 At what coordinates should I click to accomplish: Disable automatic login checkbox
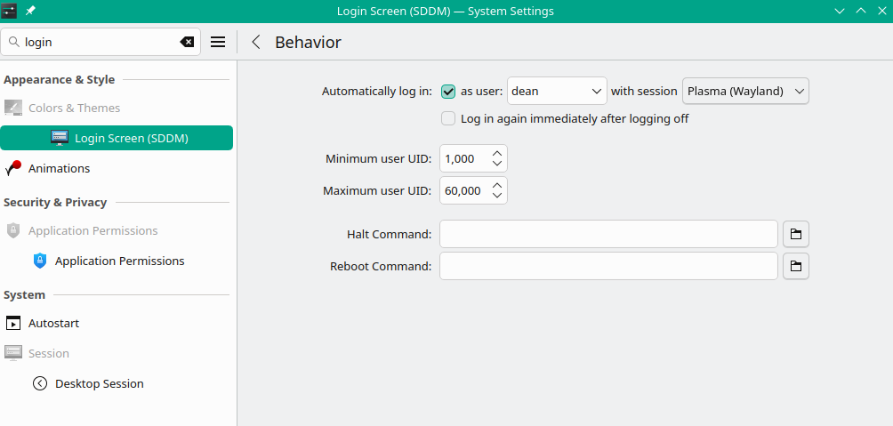coord(448,91)
